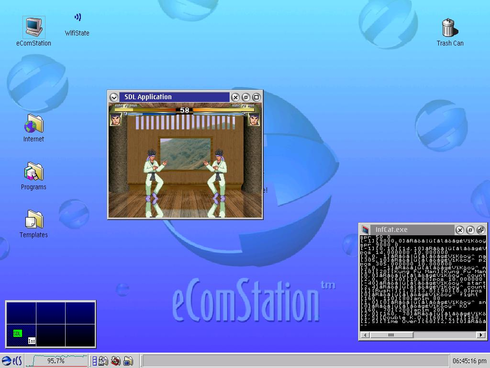Click the round timer showing 58
Screen dimensions: 490x368
pyautogui.click(x=185, y=110)
